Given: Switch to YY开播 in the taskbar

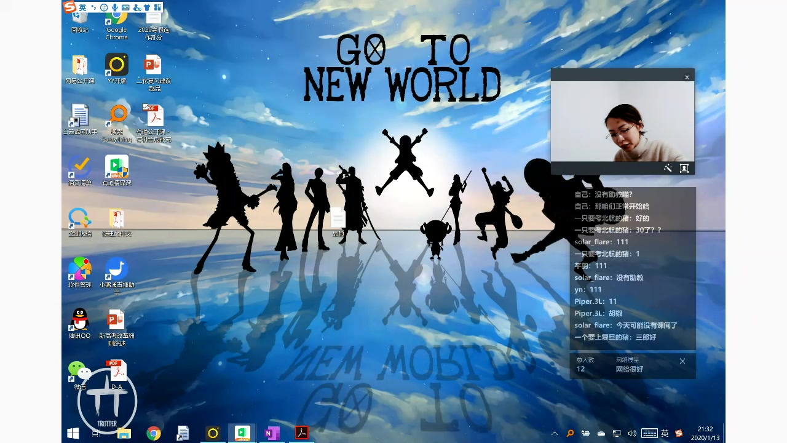Looking at the screenshot, I should 213,433.
